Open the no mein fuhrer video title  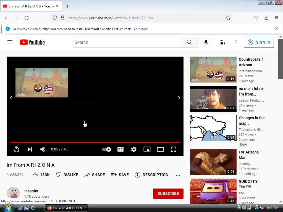(251, 91)
